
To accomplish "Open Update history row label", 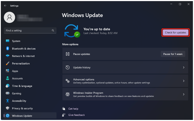I will (x=82, y=67).
